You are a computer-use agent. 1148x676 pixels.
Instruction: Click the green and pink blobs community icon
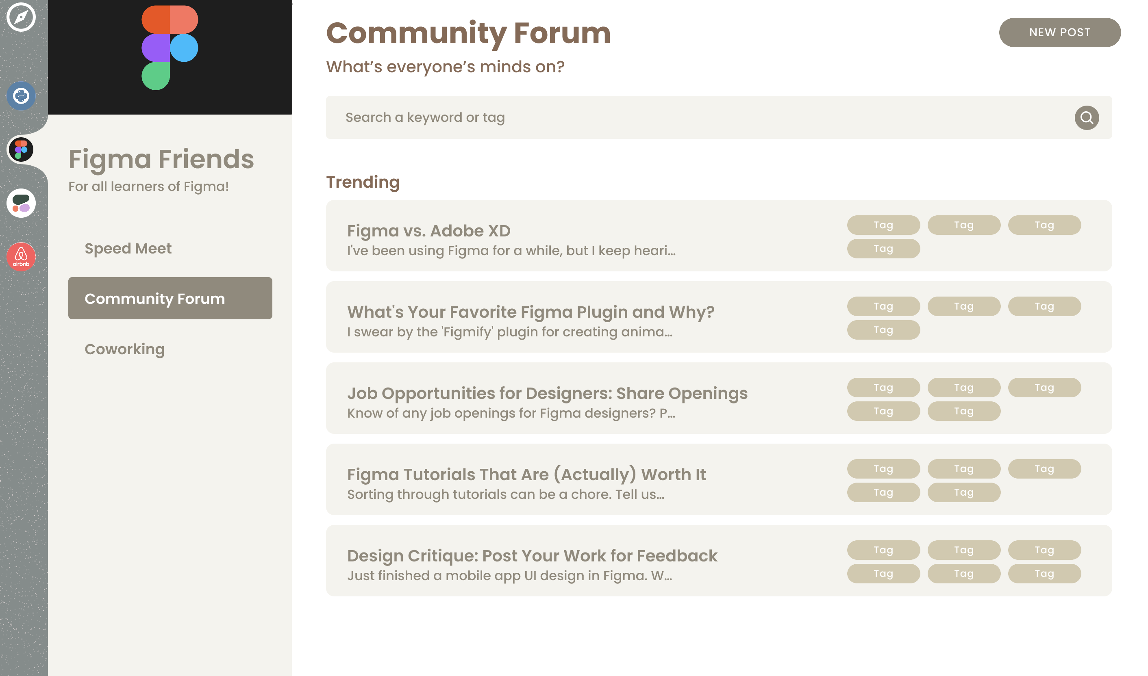21,203
